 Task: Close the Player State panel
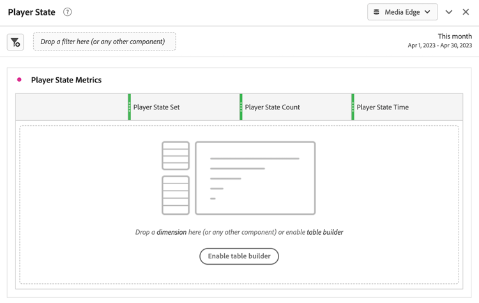point(466,12)
